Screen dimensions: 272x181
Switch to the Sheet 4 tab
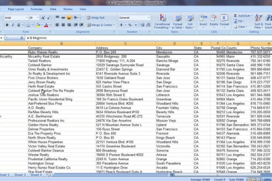[x=36, y=175]
